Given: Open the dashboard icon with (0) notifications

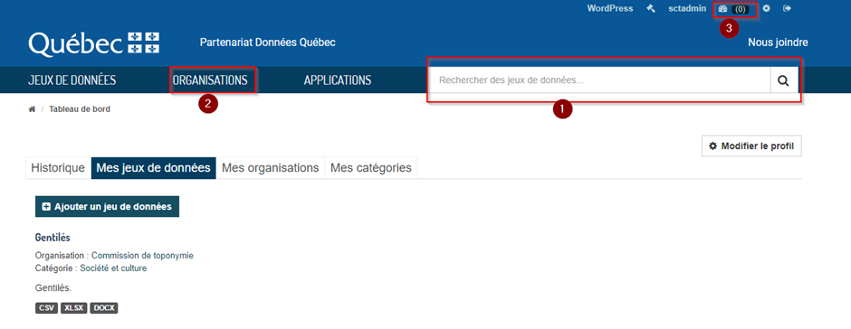Looking at the screenshot, I should 733,9.
